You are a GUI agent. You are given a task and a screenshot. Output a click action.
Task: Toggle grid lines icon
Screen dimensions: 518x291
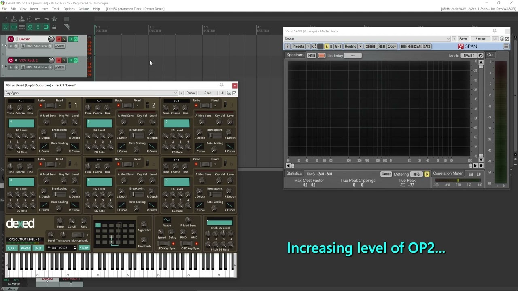pos(38,27)
